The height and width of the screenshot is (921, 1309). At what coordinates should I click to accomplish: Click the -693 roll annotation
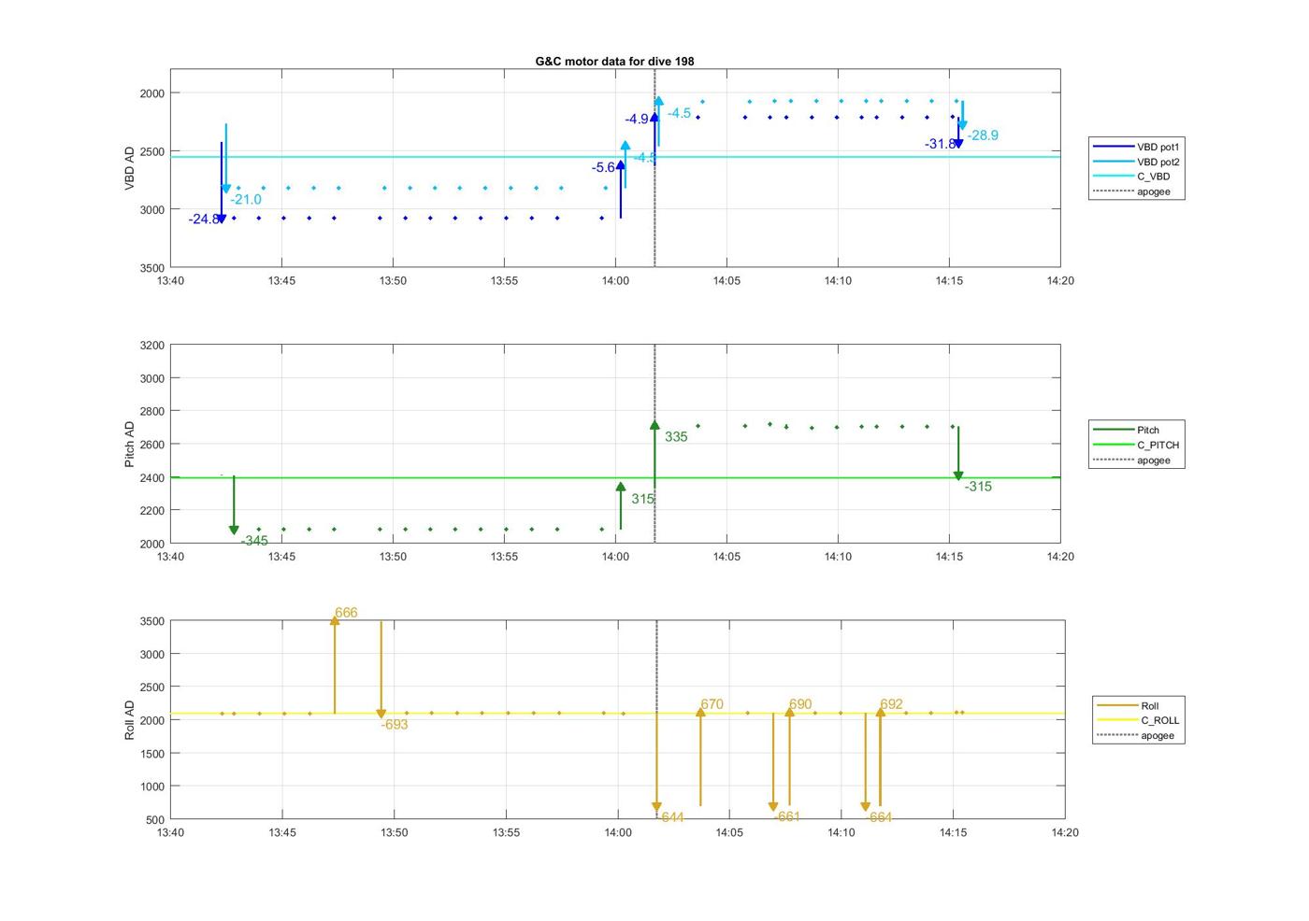tap(395, 725)
